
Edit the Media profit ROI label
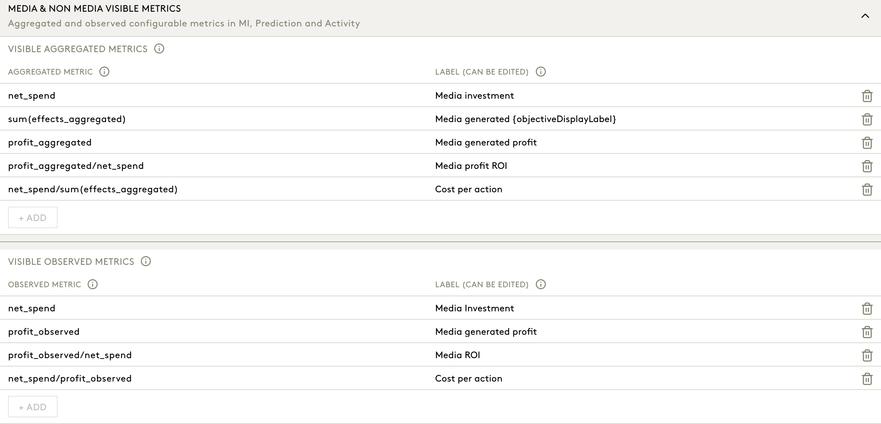coord(471,166)
